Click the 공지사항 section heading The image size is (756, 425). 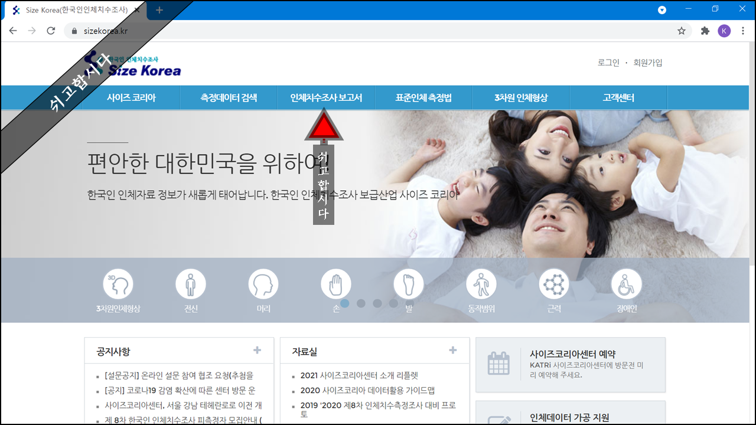pos(113,351)
